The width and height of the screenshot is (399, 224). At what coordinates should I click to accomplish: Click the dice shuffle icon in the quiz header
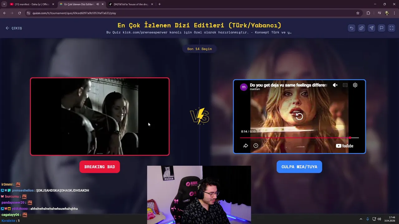362,28
